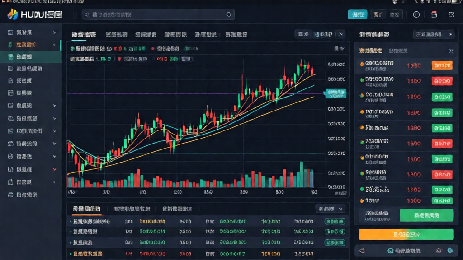Click the orange-to-green gradient bar button
The height and width of the screenshot is (260, 463).
[x=406, y=235]
